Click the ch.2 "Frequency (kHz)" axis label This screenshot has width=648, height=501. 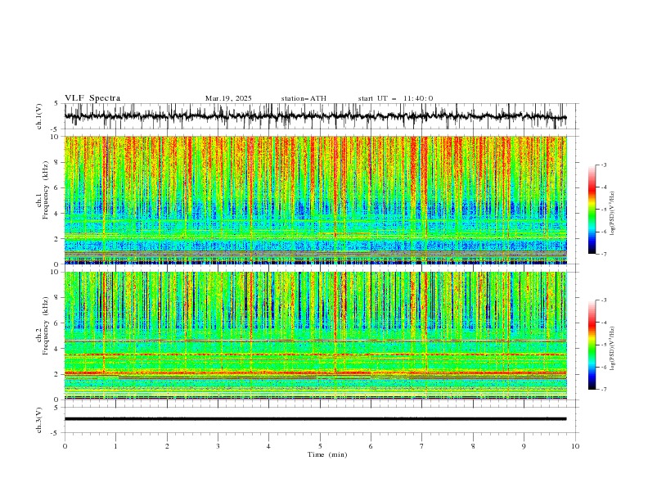coord(45,325)
